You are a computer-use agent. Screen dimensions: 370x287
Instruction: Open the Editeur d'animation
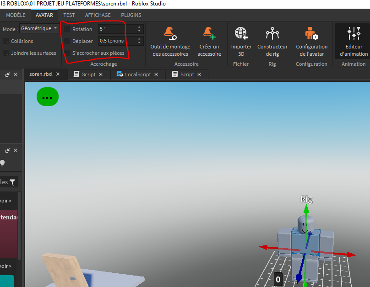coord(354,42)
